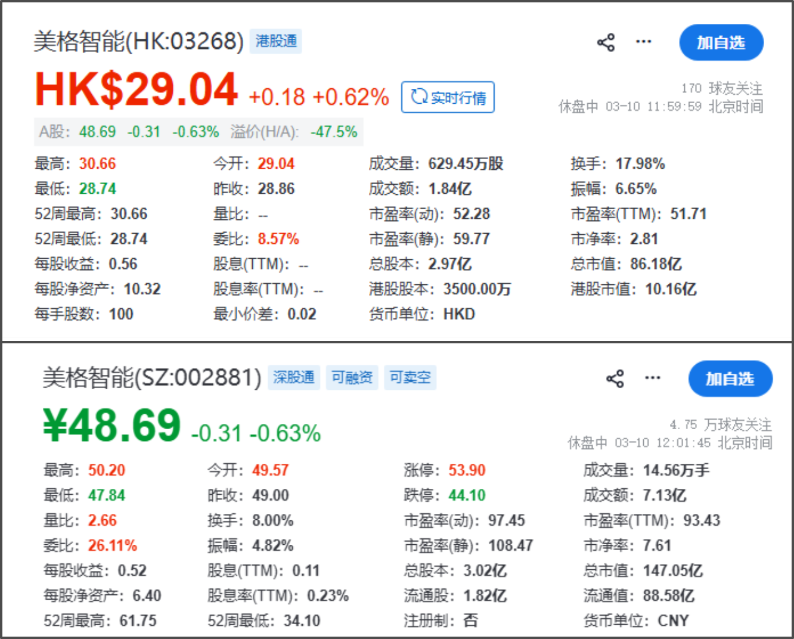Click the 4.75 万球友关注 text
The width and height of the screenshot is (794, 639).
(720, 425)
